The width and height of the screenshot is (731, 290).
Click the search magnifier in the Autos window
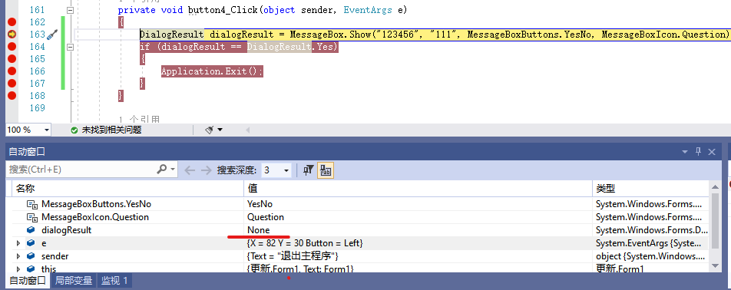click(x=162, y=170)
